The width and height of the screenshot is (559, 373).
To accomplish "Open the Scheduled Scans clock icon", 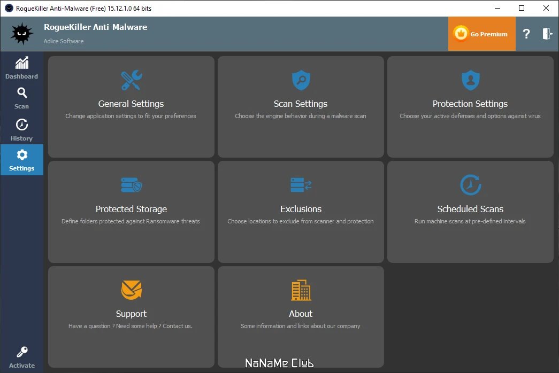I will click(470, 184).
